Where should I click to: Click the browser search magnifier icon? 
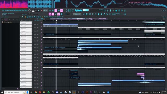pos(18,89)
